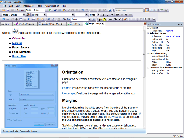
Task: Toggle Italic formatting
Action: [x=108, y=15]
